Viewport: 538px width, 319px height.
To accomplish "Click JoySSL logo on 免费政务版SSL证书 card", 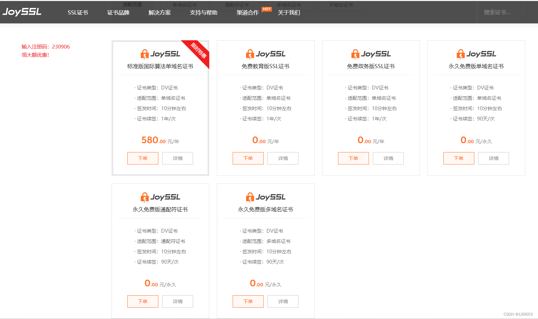I will [371, 54].
